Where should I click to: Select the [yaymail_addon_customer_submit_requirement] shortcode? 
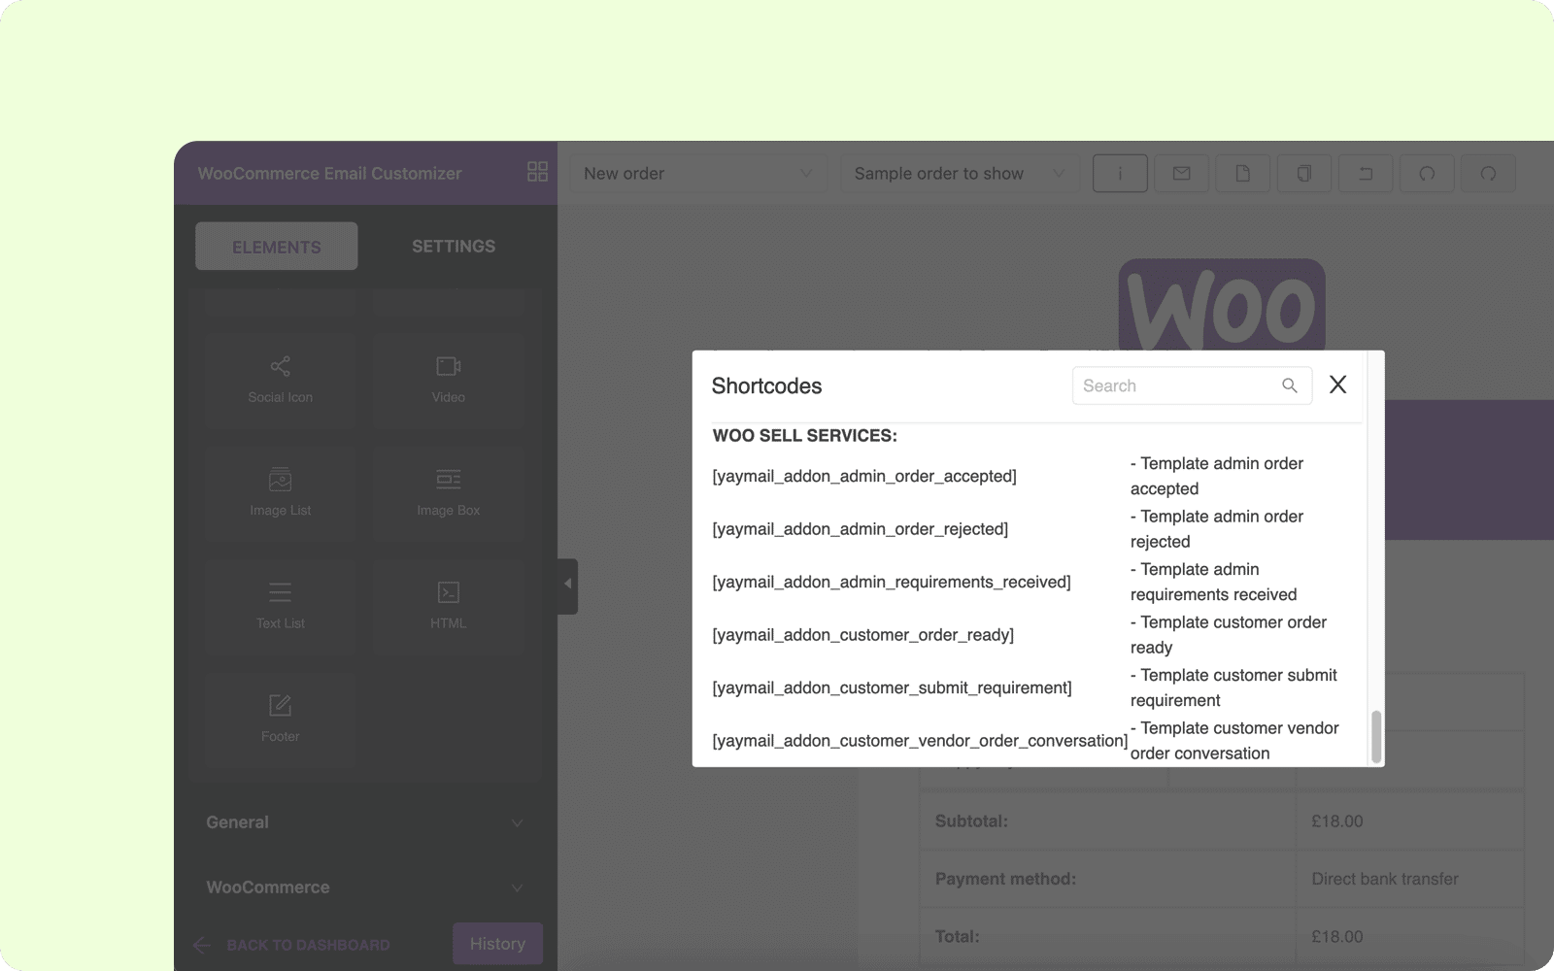(x=893, y=687)
